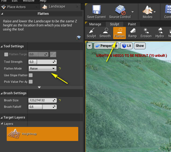The height and width of the screenshot is (152, 171).
Task: Select the Sculpt landscape tool
Action: point(91,33)
